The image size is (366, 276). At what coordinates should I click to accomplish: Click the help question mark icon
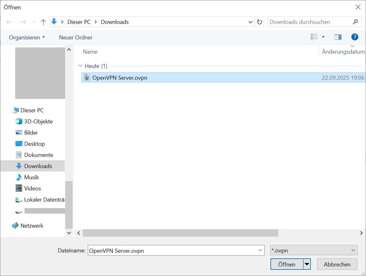click(355, 37)
